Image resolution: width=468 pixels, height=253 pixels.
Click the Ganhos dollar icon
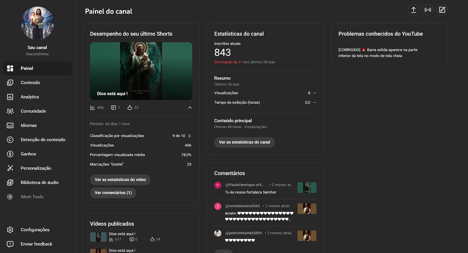[x=10, y=154]
